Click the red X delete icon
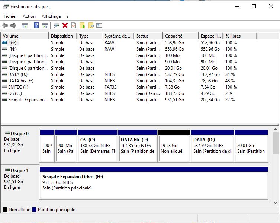The image size is (280, 223). click(x=65, y=26)
